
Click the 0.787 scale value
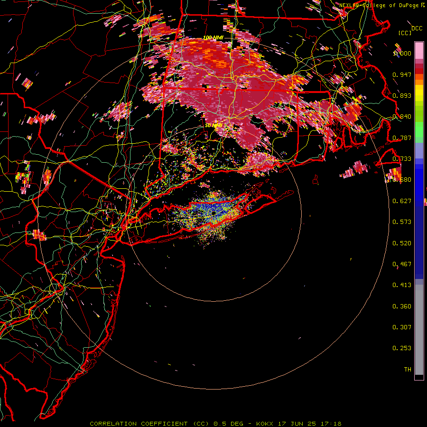[x=402, y=138]
